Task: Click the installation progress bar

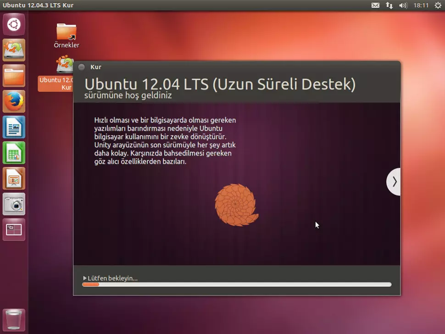Action: click(237, 284)
